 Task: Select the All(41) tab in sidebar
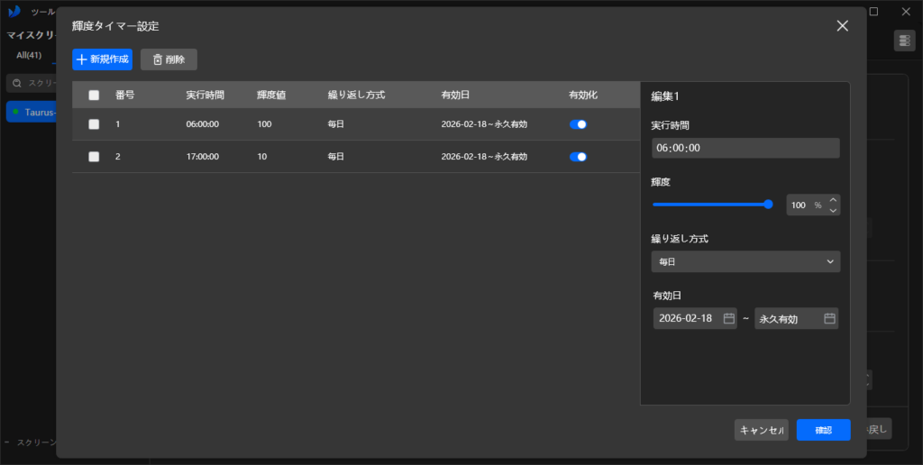pyautogui.click(x=29, y=56)
